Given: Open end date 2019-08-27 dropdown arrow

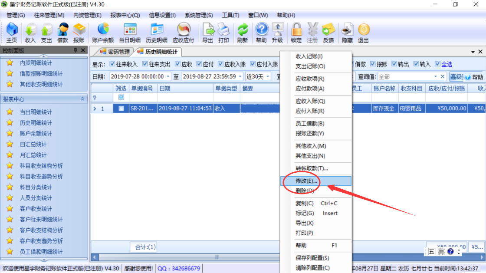Looking at the screenshot, I should click(x=240, y=76).
